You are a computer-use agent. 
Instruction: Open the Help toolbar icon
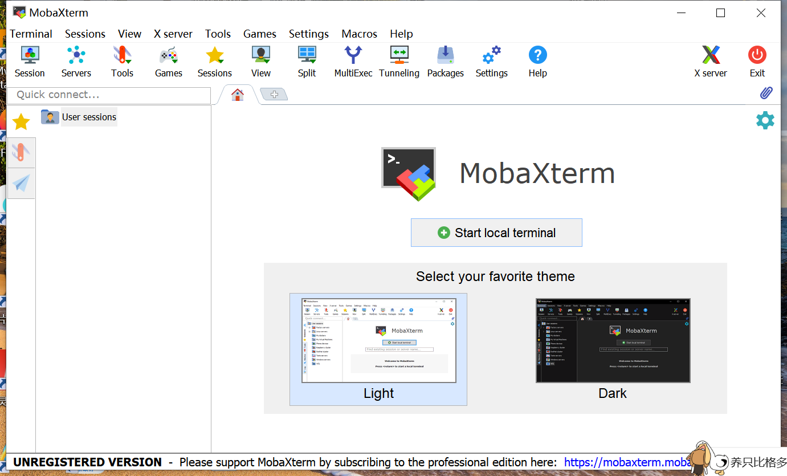click(537, 62)
